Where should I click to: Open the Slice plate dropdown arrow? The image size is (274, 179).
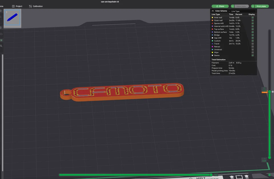232,6
